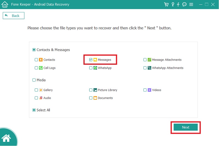Open the feedback chat bubble icon
This screenshot has height=146, width=219.
185,4
